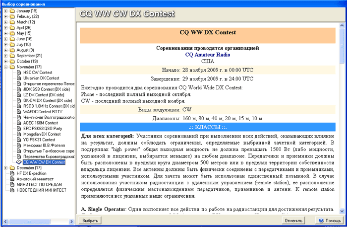Select МИНИТЕСТ ПО СРЕДАМ entry

coord(39,184)
